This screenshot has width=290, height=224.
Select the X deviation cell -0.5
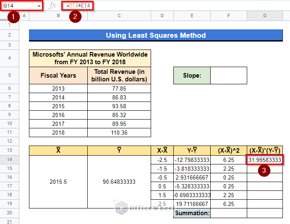[162, 177]
